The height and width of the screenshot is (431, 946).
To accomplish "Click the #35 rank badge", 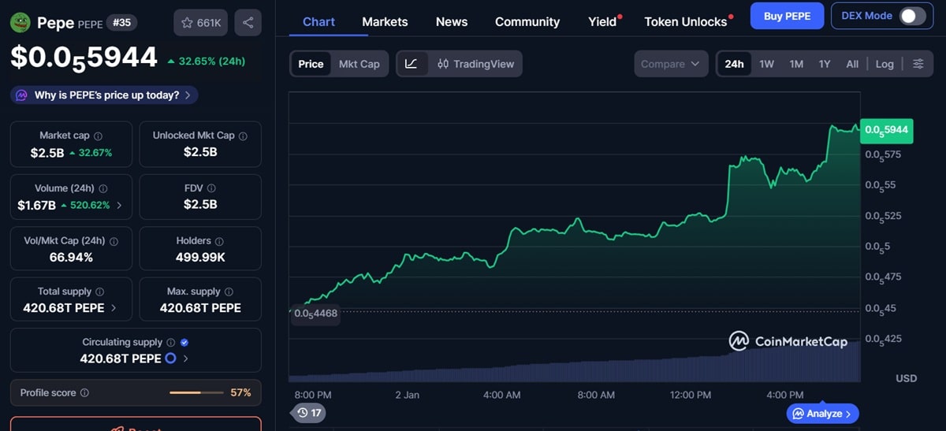I will [x=121, y=23].
